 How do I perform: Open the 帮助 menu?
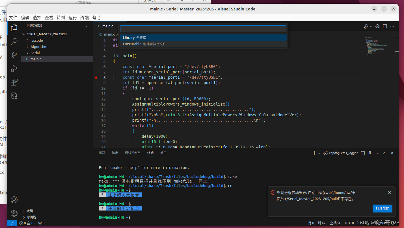(96, 18)
